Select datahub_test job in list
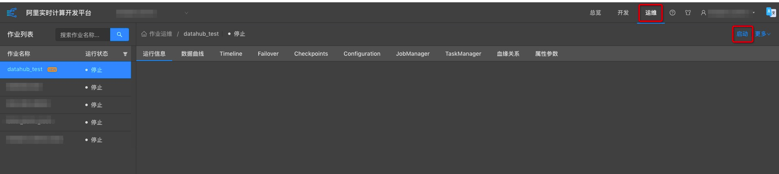 pyautogui.click(x=25, y=70)
